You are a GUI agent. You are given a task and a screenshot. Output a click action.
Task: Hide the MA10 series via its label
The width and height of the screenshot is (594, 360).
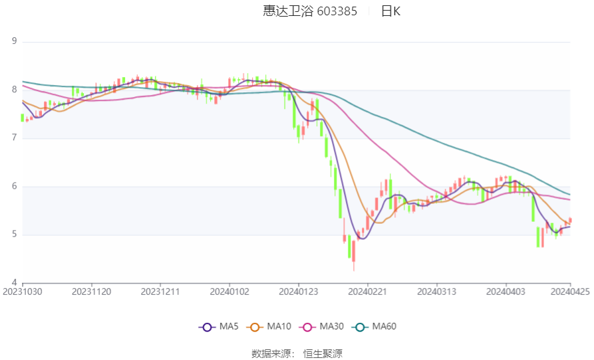coord(279,327)
